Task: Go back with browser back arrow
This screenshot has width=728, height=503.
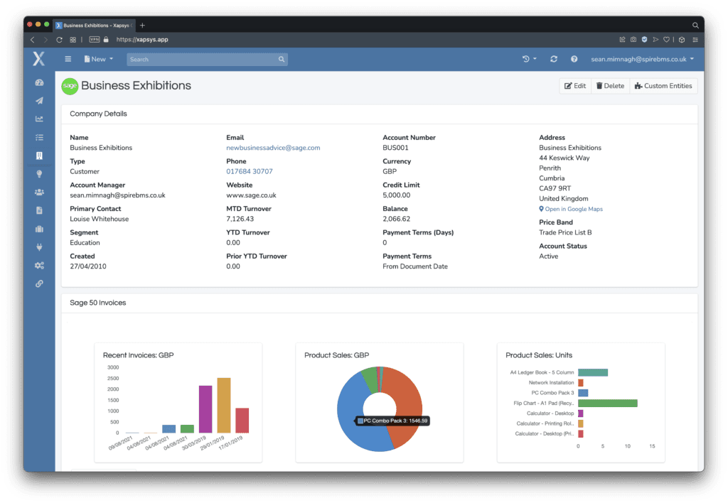Action: click(33, 40)
